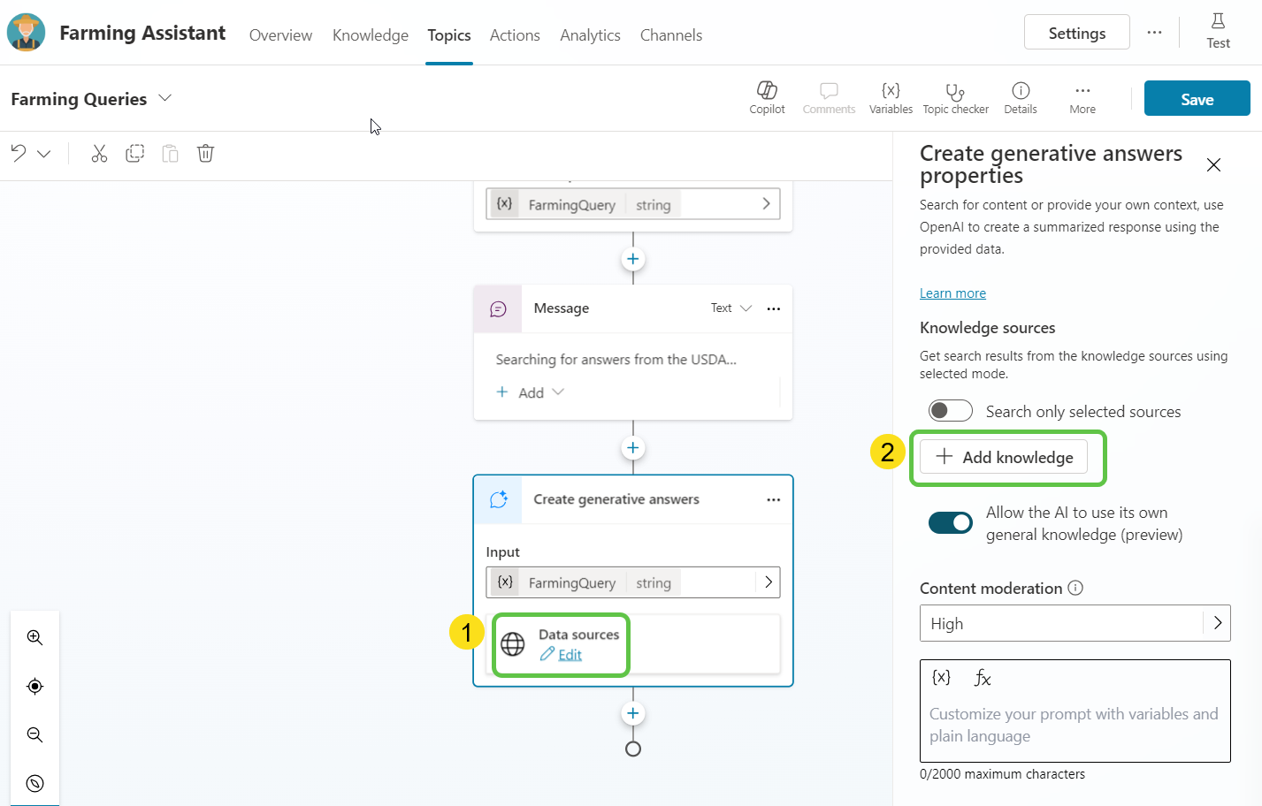Viewport: 1262px width, 806px height.
Task: Disable AI general knowledge toggle
Action: coord(950,523)
